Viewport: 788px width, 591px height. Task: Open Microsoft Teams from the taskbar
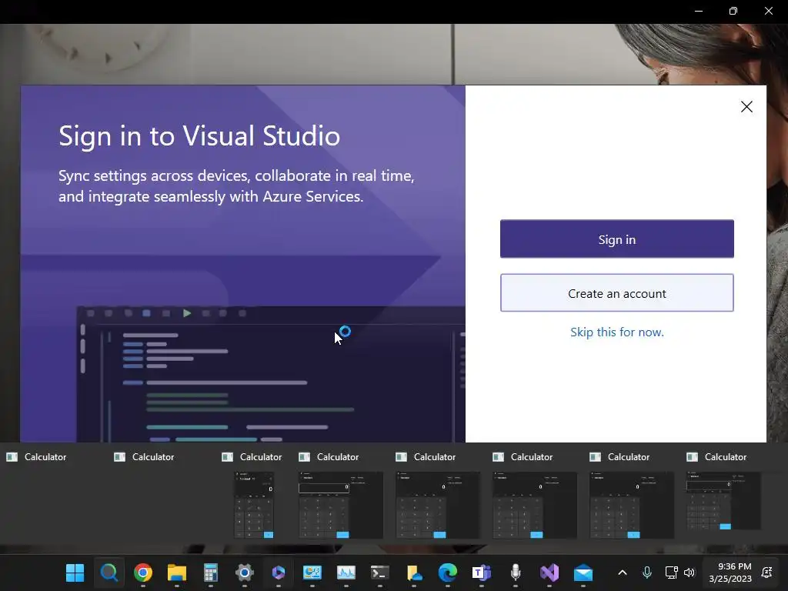tap(482, 573)
